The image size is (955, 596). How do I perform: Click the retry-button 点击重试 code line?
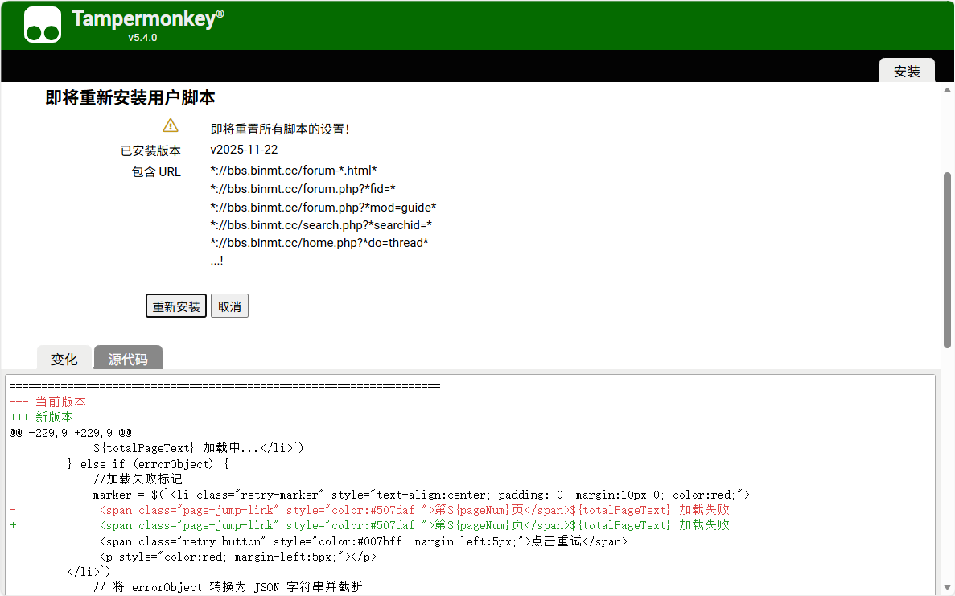[x=364, y=541]
